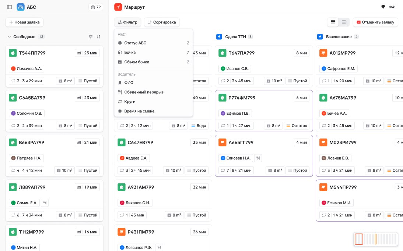Click the red Маршрут navigation arrow icon
The height and width of the screenshot is (251, 403).
click(118, 7)
